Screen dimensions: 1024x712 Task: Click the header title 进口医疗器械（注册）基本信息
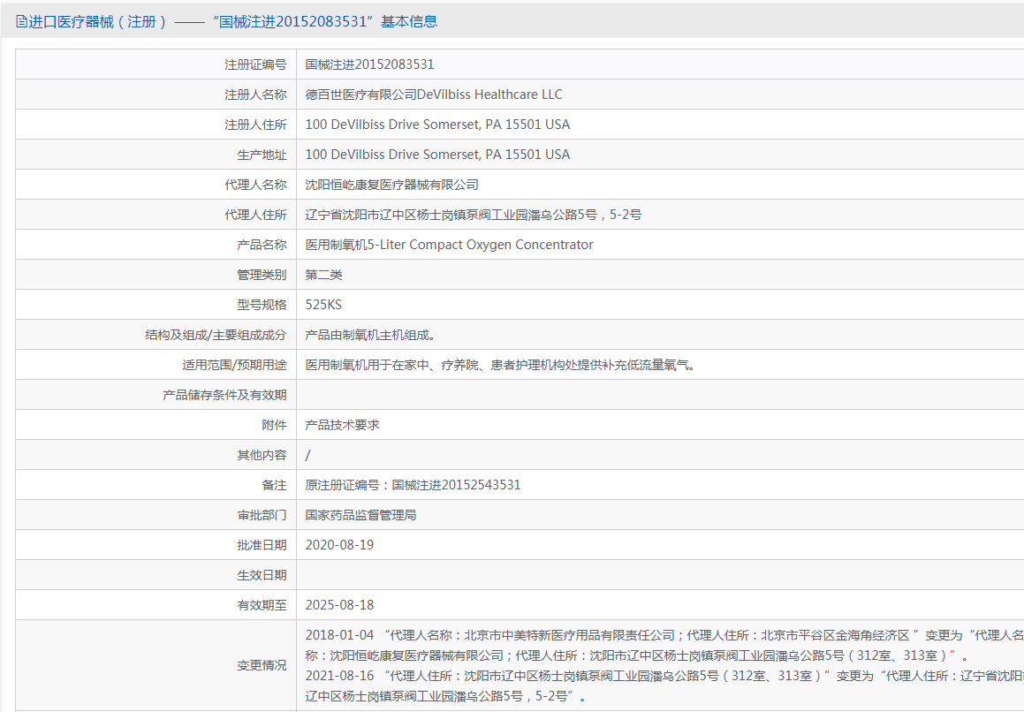point(233,21)
